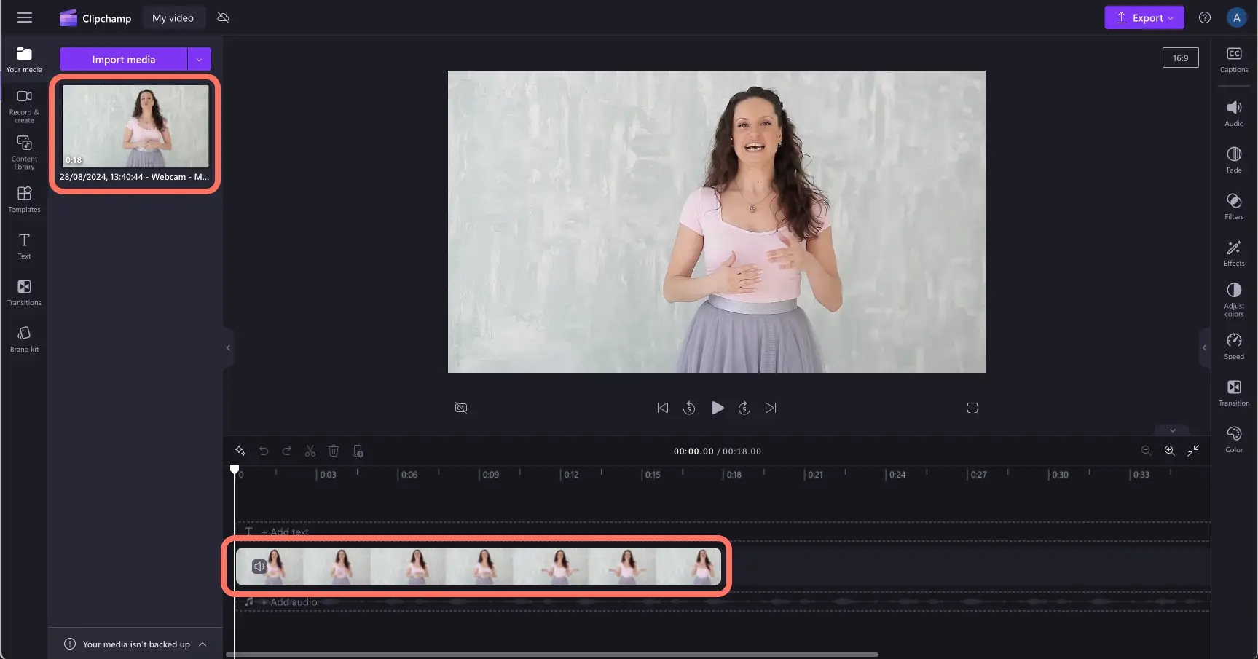Open the Filters panel
This screenshot has height=659, width=1258.
pos(1234,207)
